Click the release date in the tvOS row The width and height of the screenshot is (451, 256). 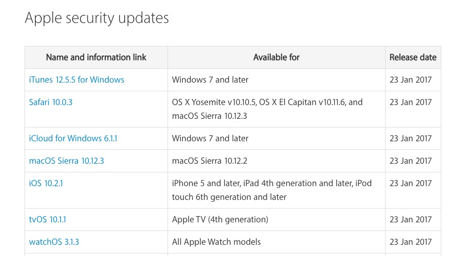click(x=411, y=220)
